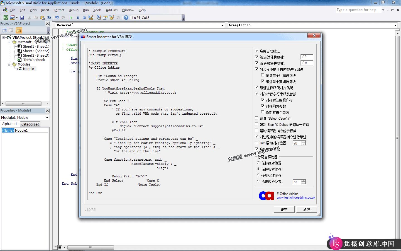The image size is (401, 251).
Task: Click the View Object icon in Project panel
Action: pyautogui.click(x=11, y=30)
